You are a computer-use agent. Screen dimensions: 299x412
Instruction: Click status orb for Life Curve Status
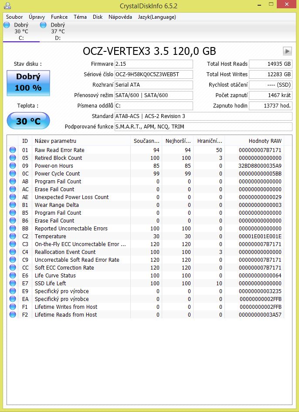[13, 275]
